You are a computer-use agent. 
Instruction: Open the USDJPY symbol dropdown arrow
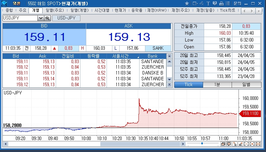pos(41,18)
